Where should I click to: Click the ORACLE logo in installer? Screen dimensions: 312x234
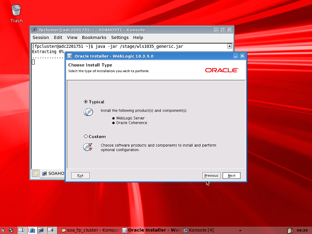pos(221,70)
